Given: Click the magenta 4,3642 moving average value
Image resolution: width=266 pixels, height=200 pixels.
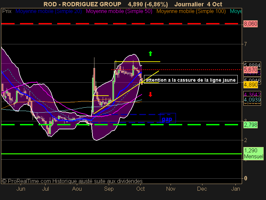Looking at the screenshot, I should (252, 94).
